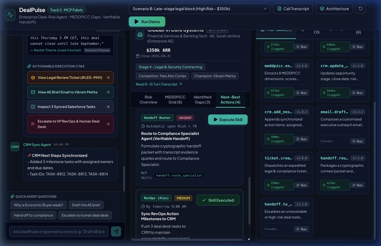Image resolution: width=381 pixels, height=246 pixels.
Task: Click the calendar icon next to Close date
Action: [x=138, y=56]
